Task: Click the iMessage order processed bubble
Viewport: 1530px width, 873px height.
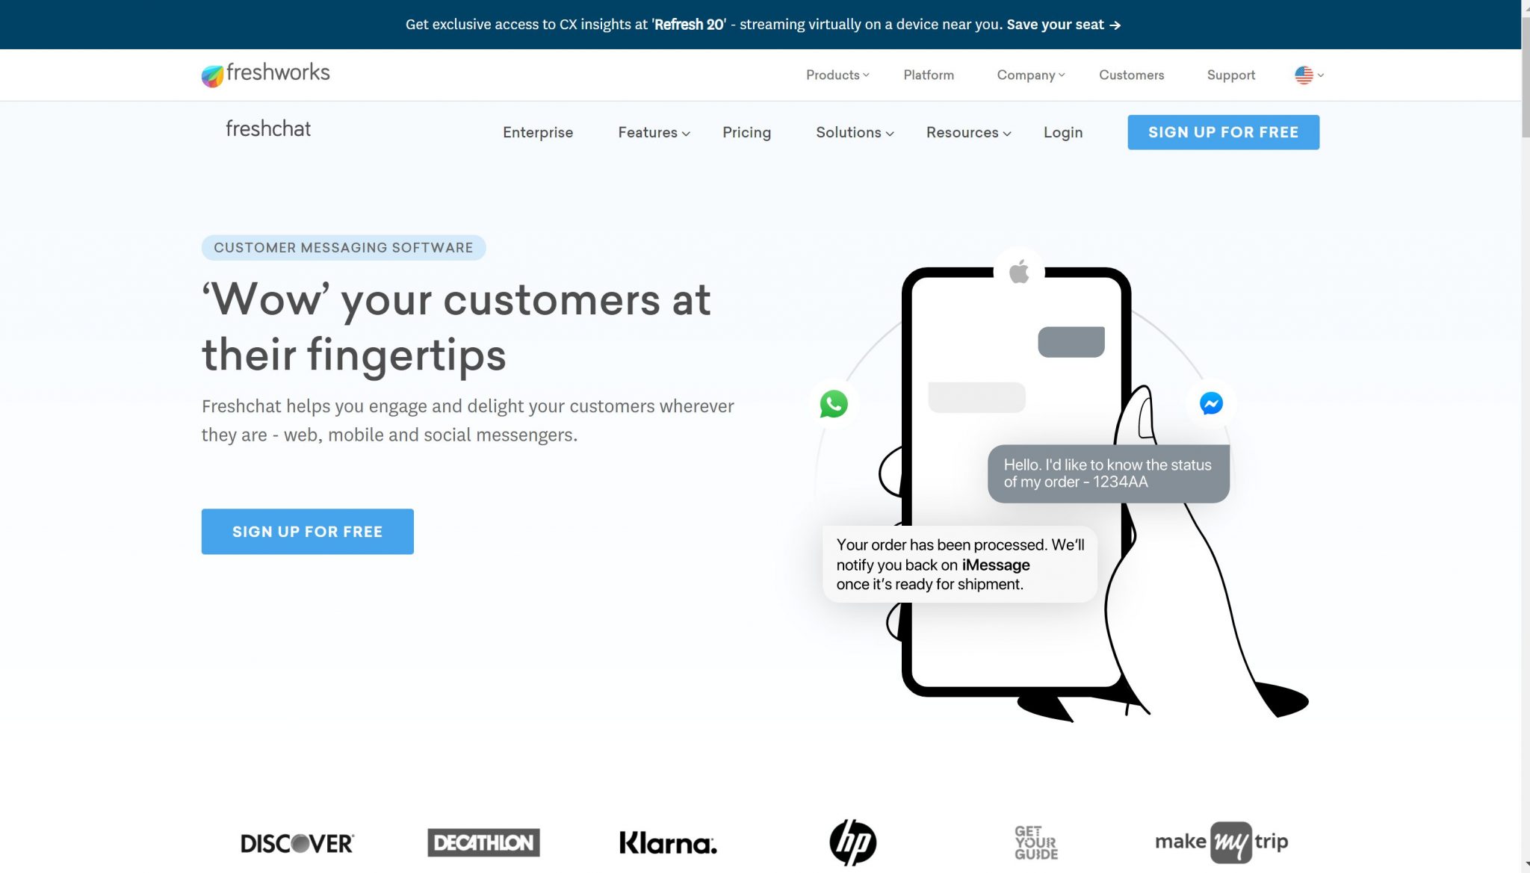Action: coord(960,565)
